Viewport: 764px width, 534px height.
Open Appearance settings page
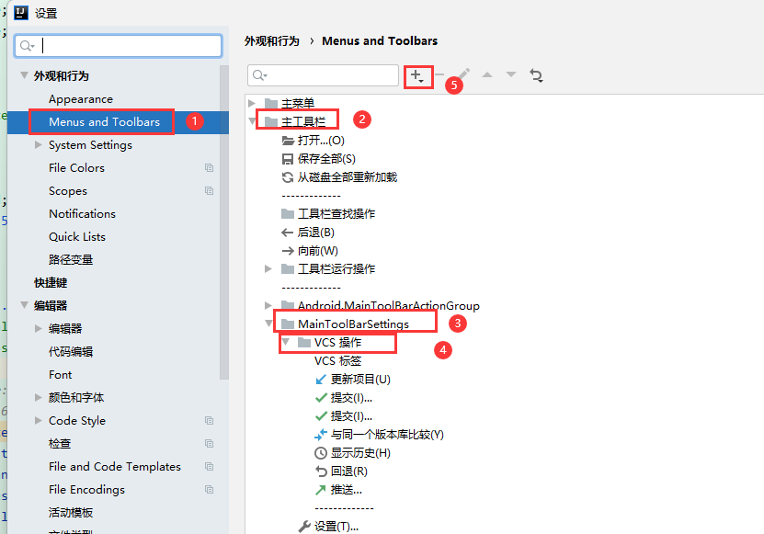pos(81,99)
